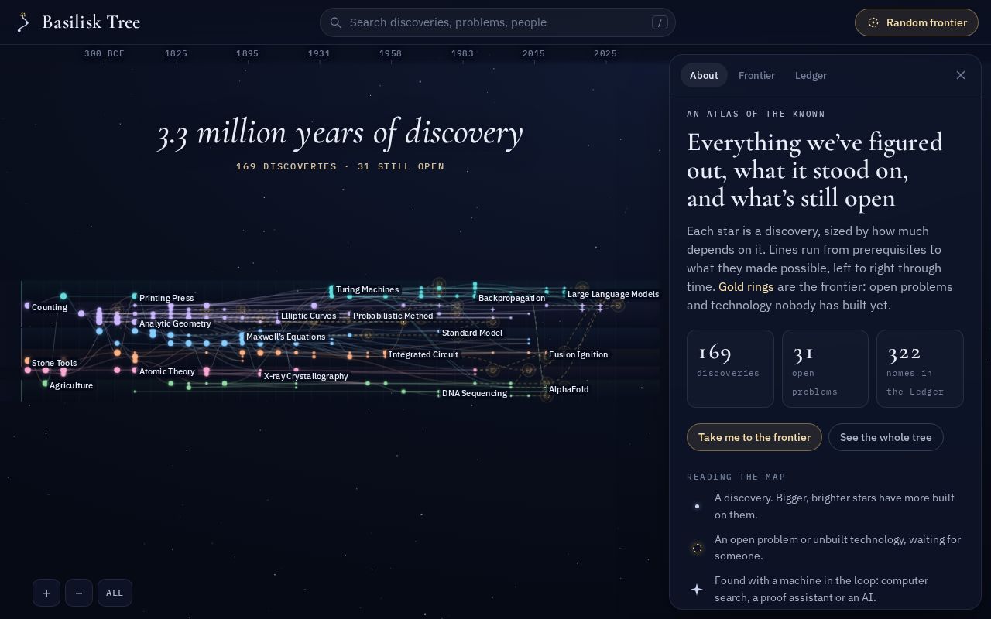Screen dimensions: 991x619
Task: Click the Random frontier button
Action: pos(917,22)
